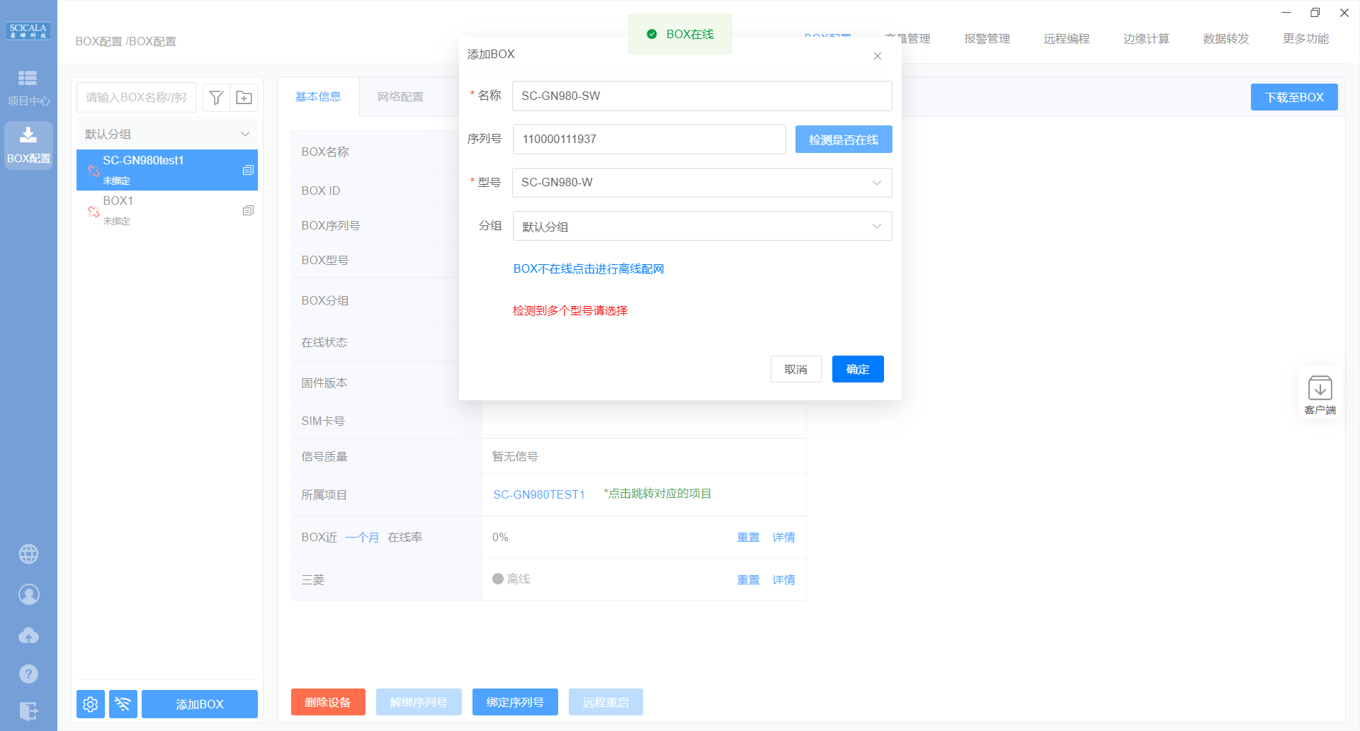Viewport: 1360px width, 731px height.
Task: Click the globe icon in sidebar
Action: tap(28, 554)
